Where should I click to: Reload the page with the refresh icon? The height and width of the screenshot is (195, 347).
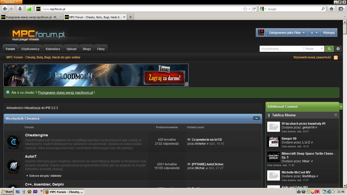254,9
